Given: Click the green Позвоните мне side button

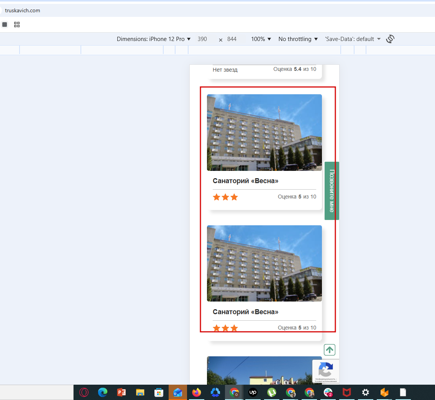Looking at the screenshot, I should pos(332,191).
